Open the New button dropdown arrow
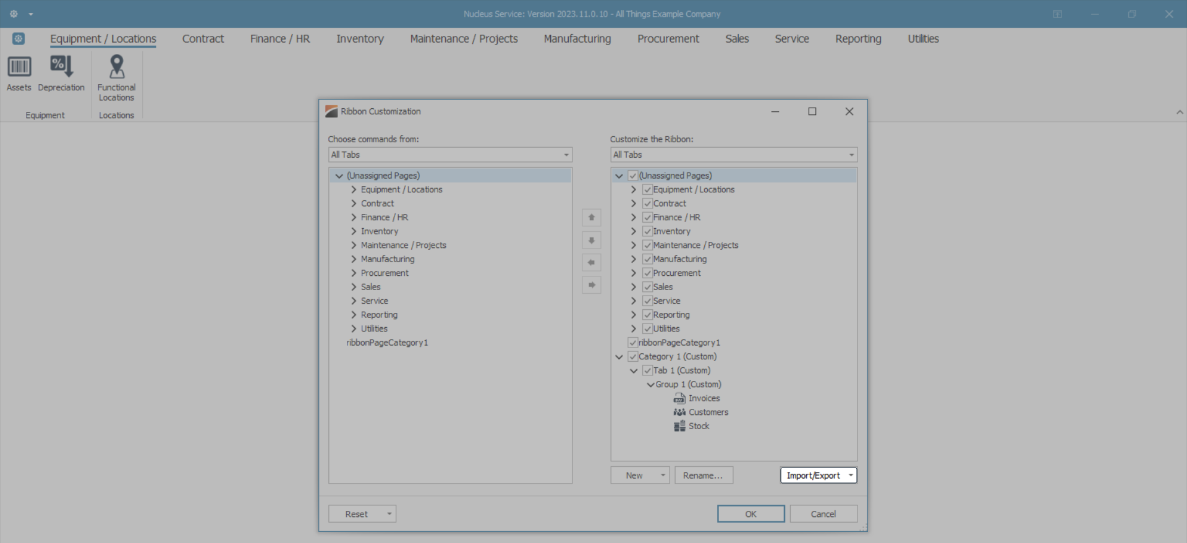The image size is (1187, 543). point(663,475)
